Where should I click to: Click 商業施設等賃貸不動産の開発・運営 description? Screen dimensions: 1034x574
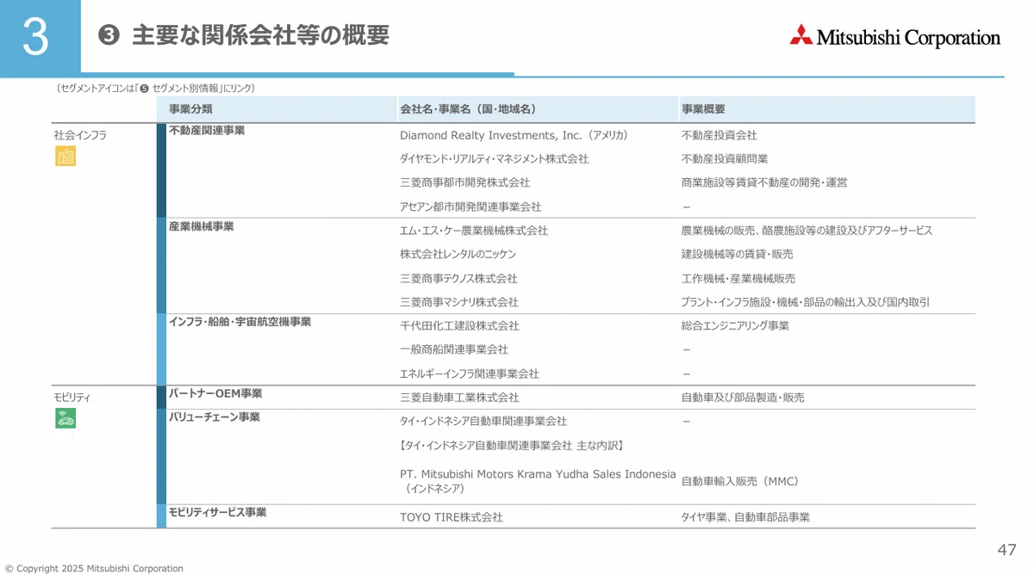[x=764, y=183]
